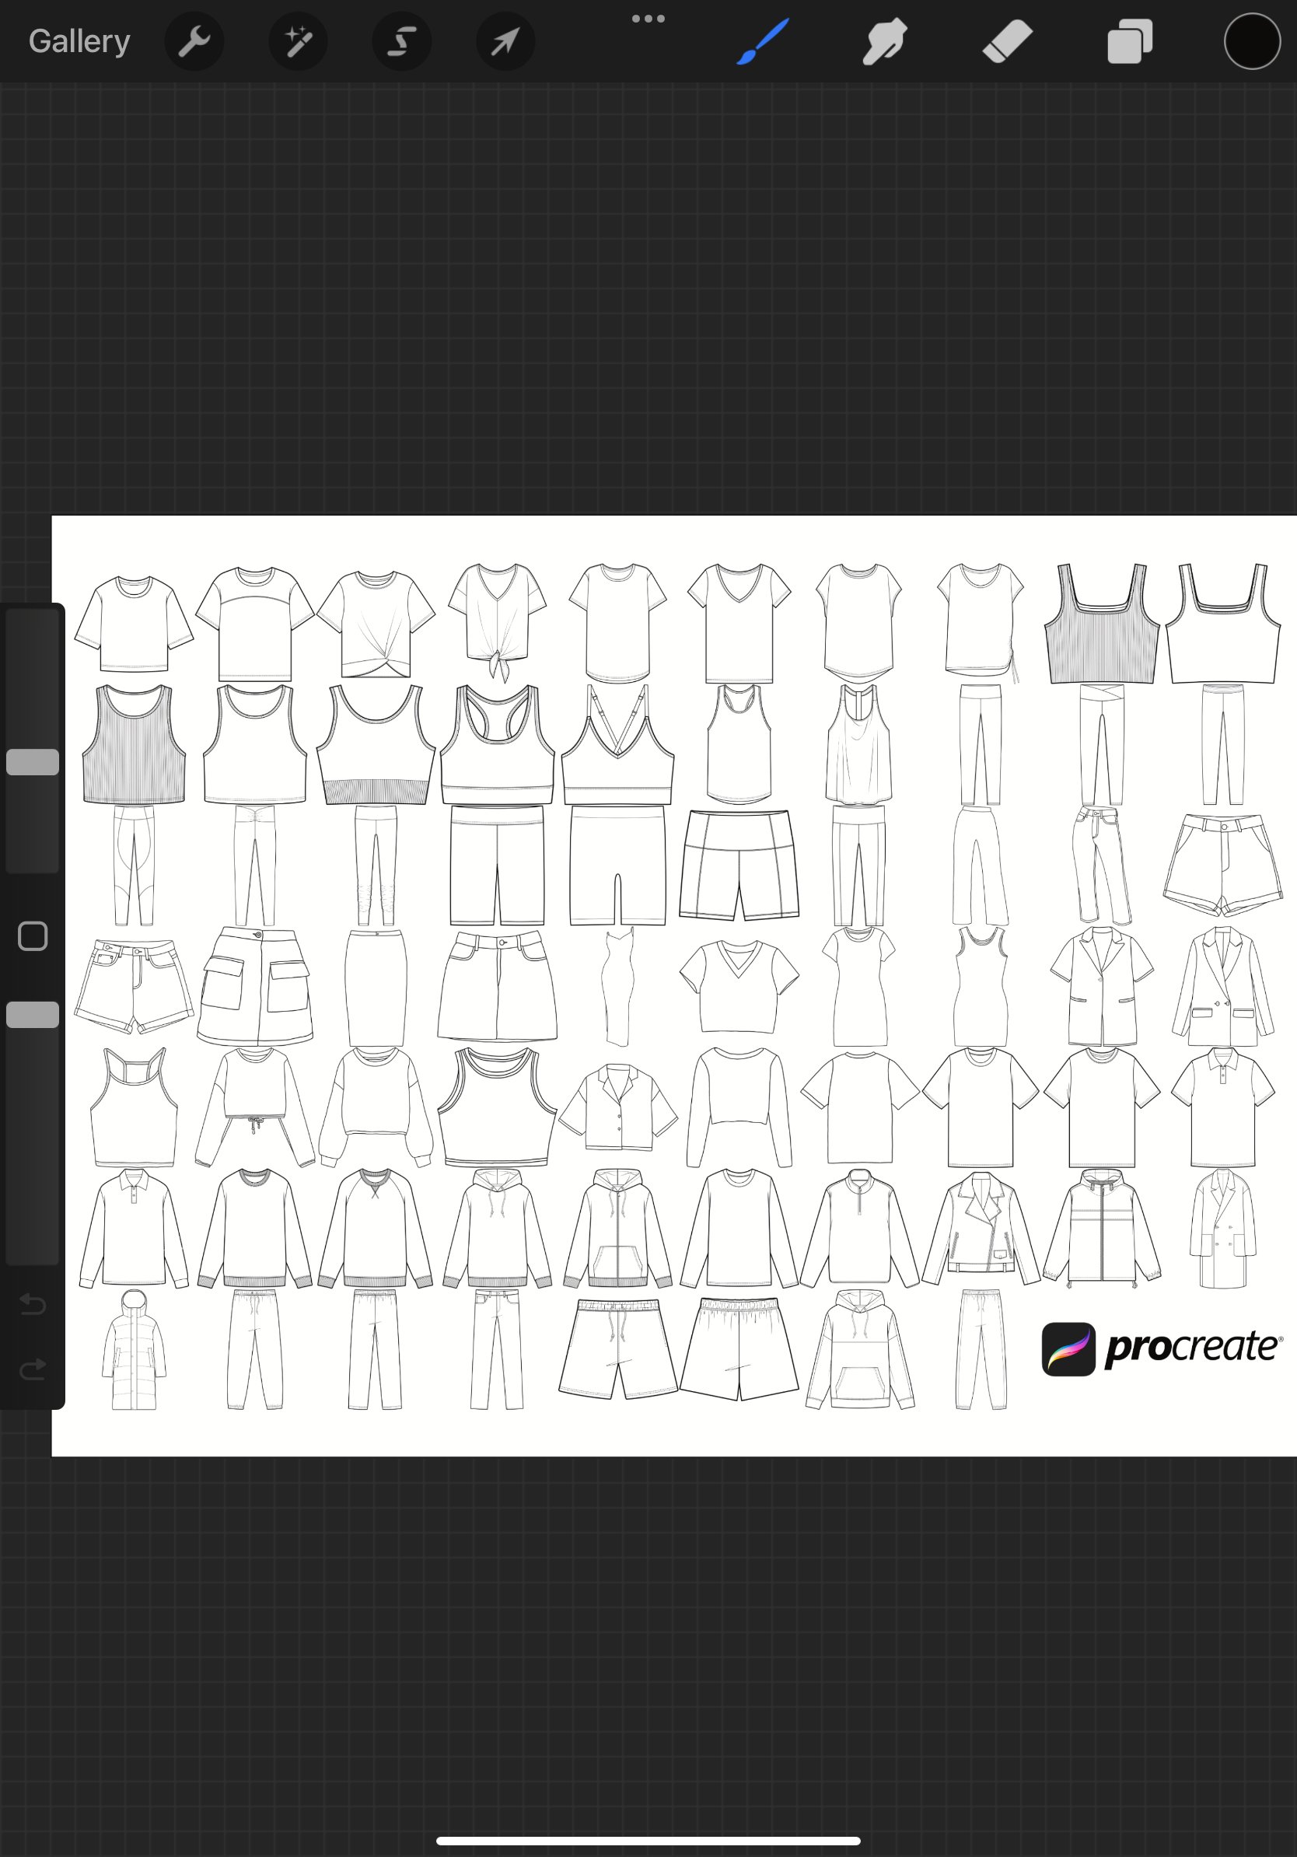Viewport: 1297px width, 1857px height.
Task: Select the Smudge tool
Action: (883, 41)
